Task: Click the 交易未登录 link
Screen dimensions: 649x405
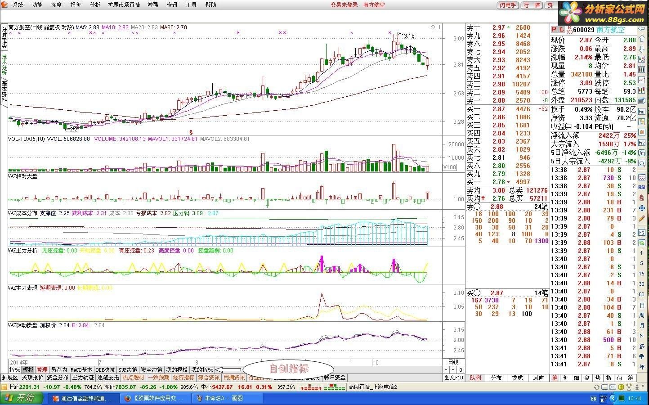Action: coord(344,5)
